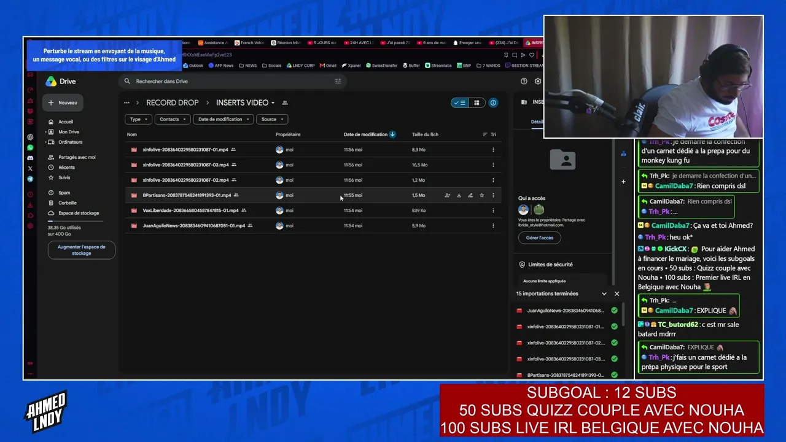Open the Contacts filter dropdown
Image resolution: width=786 pixels, height=442 pixels.
click(173, 119)
